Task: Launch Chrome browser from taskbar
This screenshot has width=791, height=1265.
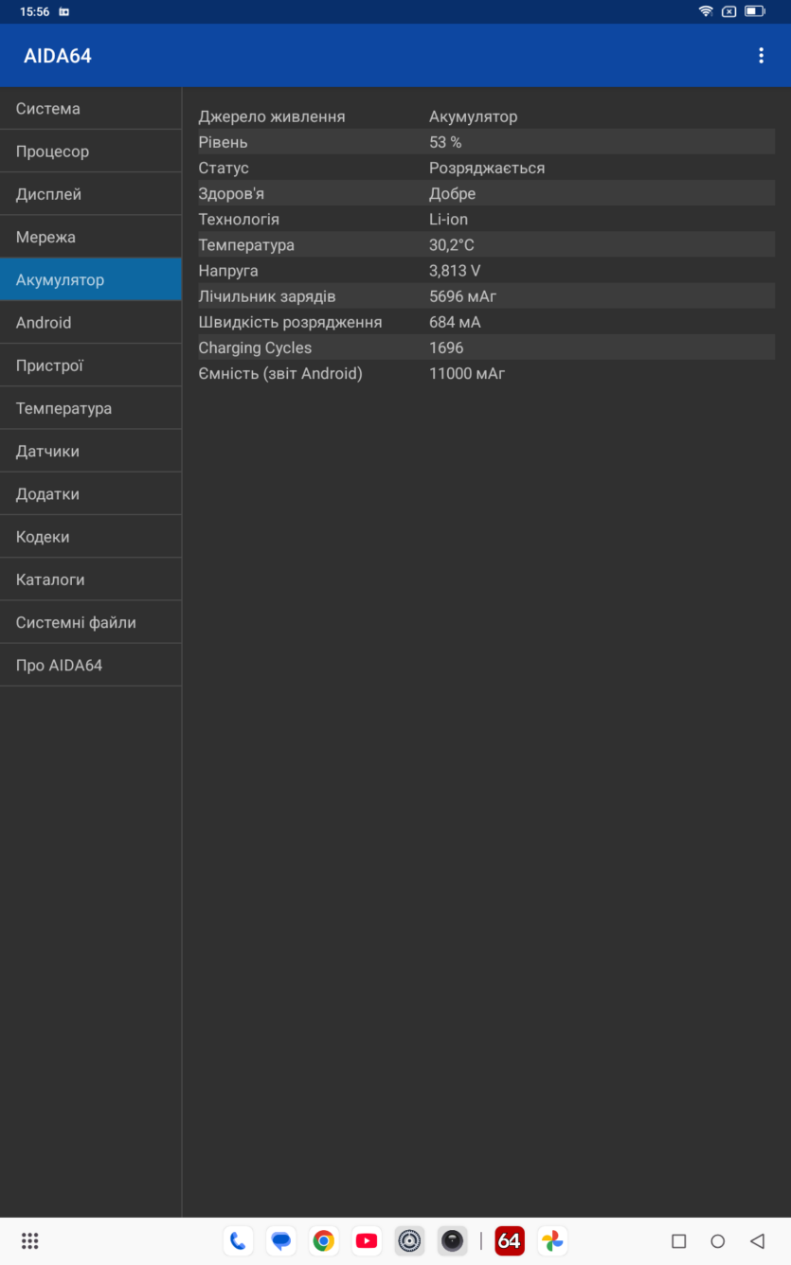Action: click(324, 1241)
